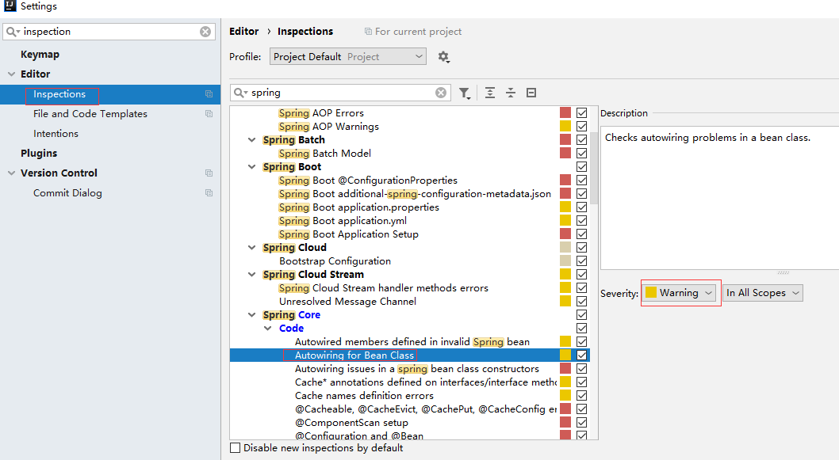The image size is (839, 460).
Task: Open the Profile 'Project Default' dropdown
Action: (348, 57)
